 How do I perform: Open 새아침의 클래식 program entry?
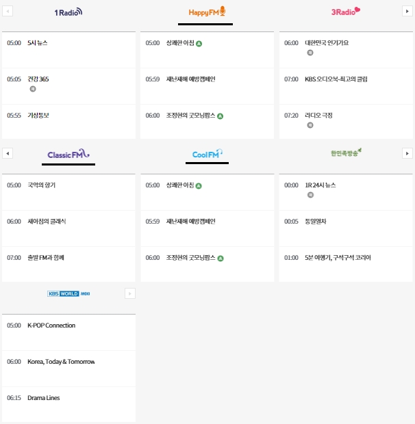47,222
